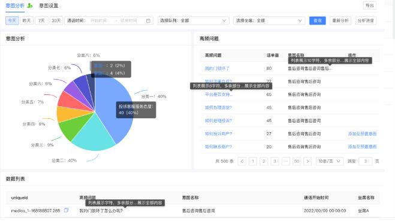This screenshot has width=395, height=224.
Task: Click 添加至预置意图 in the 20-call row
Action: (x=362, y=147)
